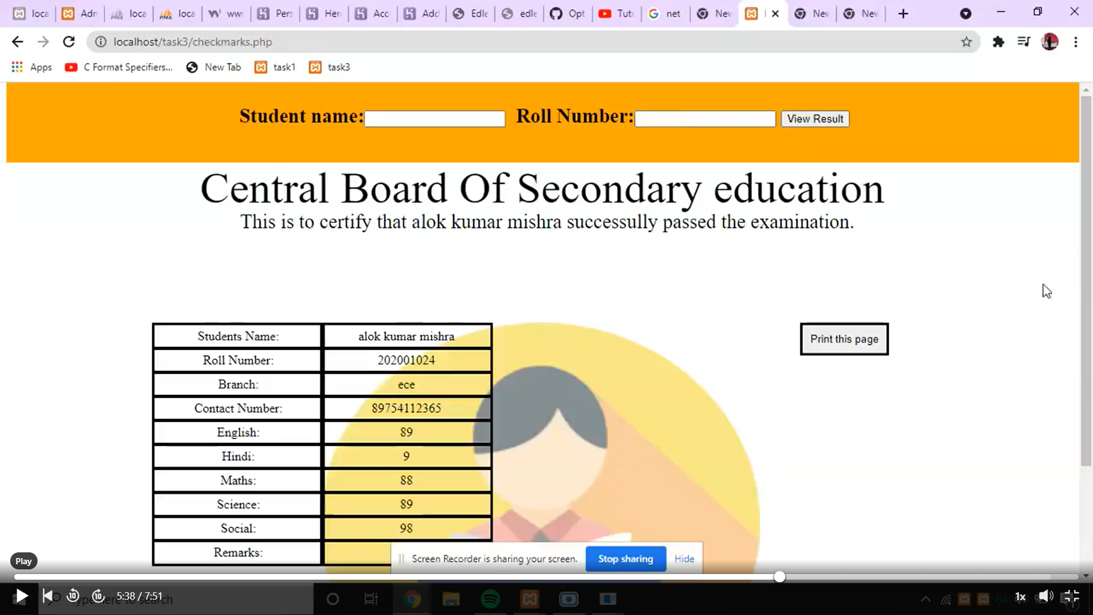
Task: Click the Print this page button
Action: click(844, 339)
